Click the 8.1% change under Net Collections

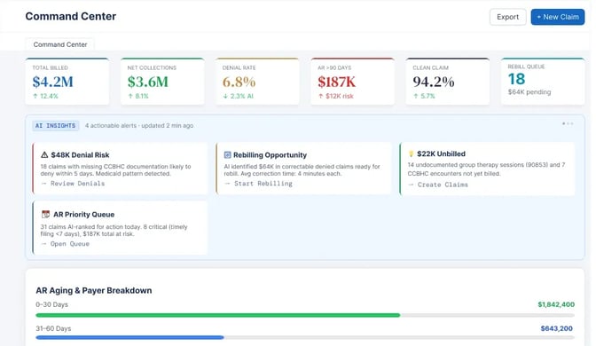tap(138, 96)
